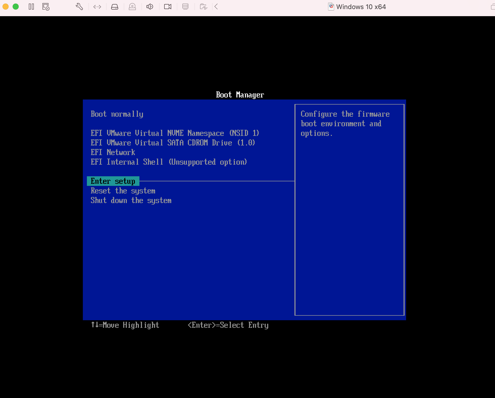This screenshot has width=495, height=398.
Task: Click the CD/DVD drive icon
Action: pos(132,7)
